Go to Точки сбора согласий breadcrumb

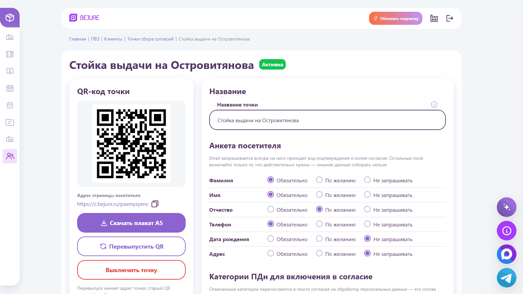[150, 39]
